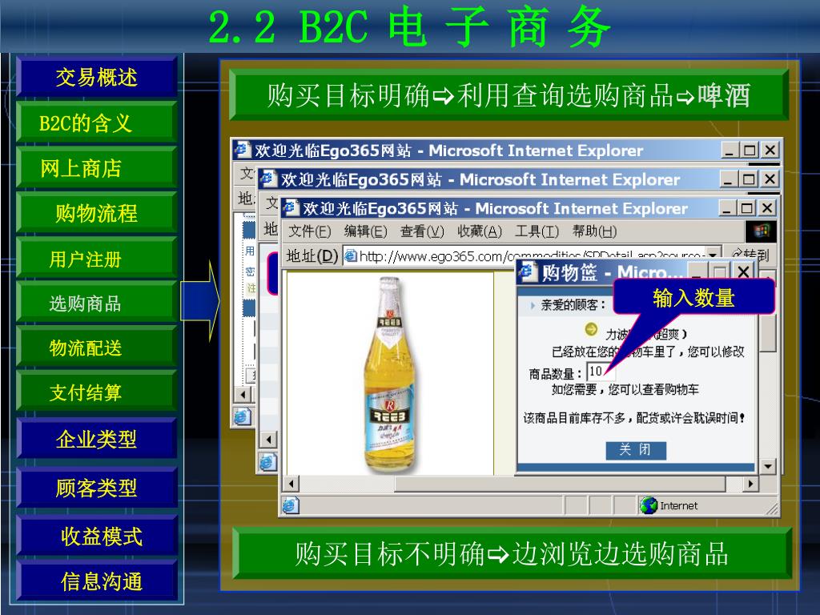
Task: Maximize the front Ego365 IE window
Action: coord(747,209)
